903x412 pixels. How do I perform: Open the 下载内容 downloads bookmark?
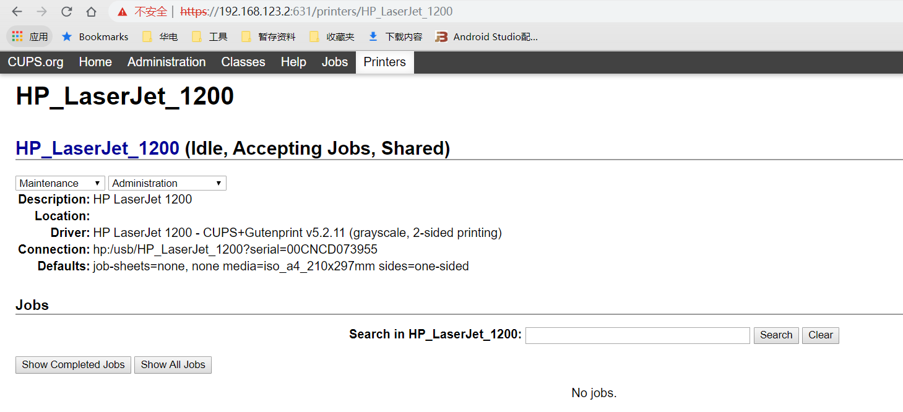coord(395,36)
